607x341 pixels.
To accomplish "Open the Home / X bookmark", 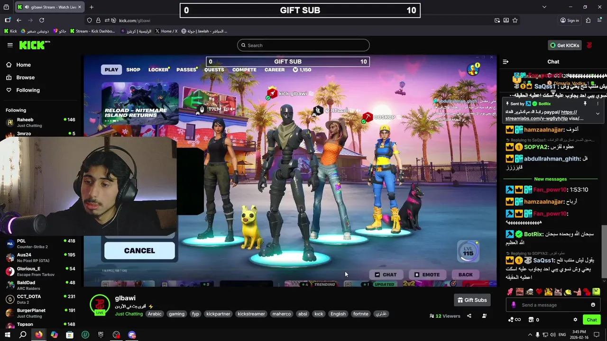I will coord(166,31).
